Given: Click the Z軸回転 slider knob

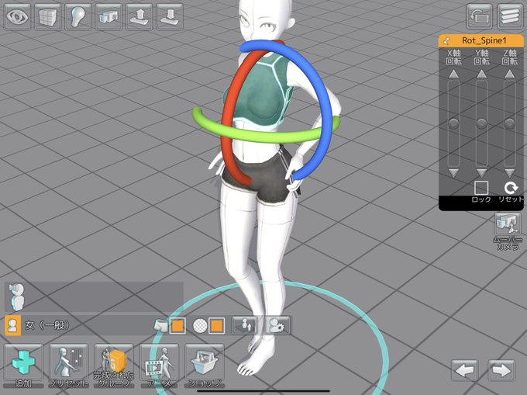Looking at the screenshot, I should tap(509, 123).
